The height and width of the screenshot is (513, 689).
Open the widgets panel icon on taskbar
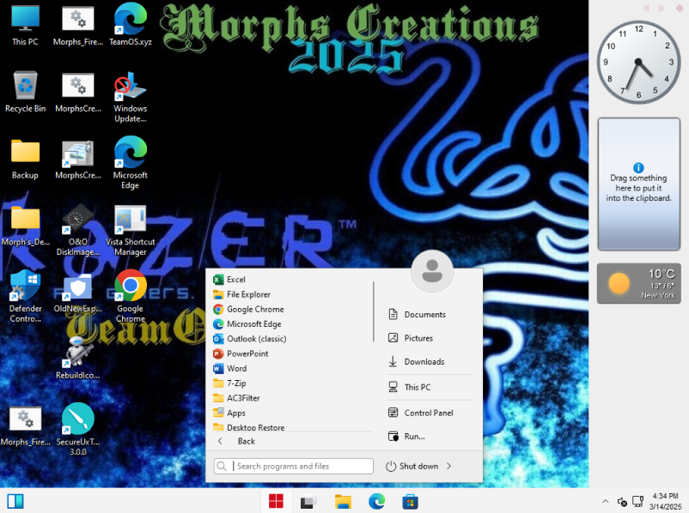coord(15,501)
